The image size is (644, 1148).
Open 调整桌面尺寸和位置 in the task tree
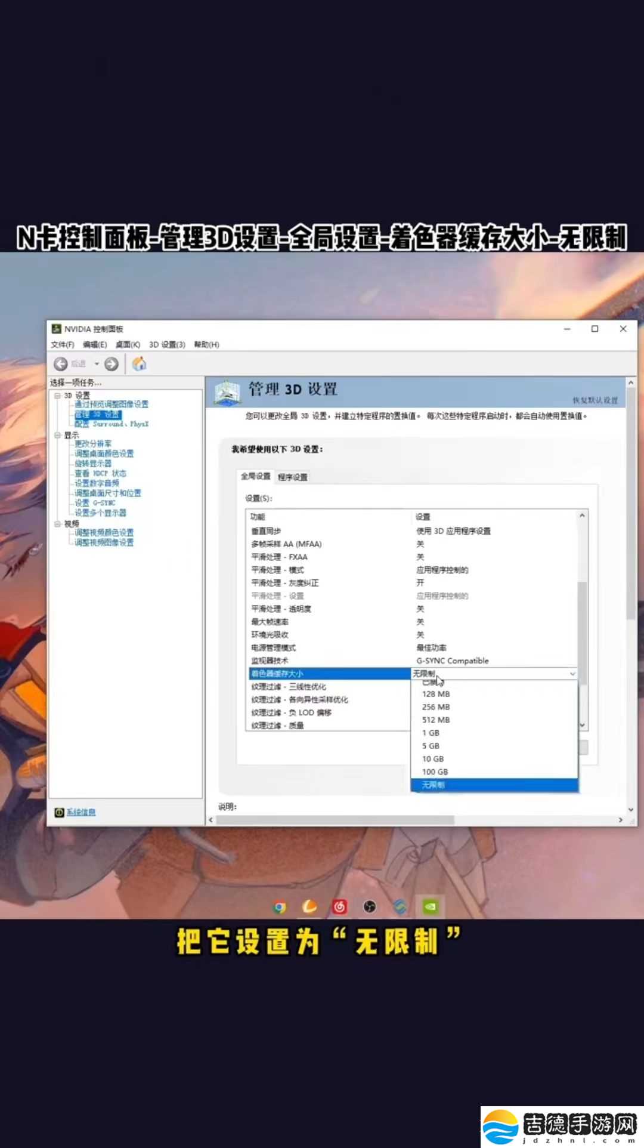point(108,493)
